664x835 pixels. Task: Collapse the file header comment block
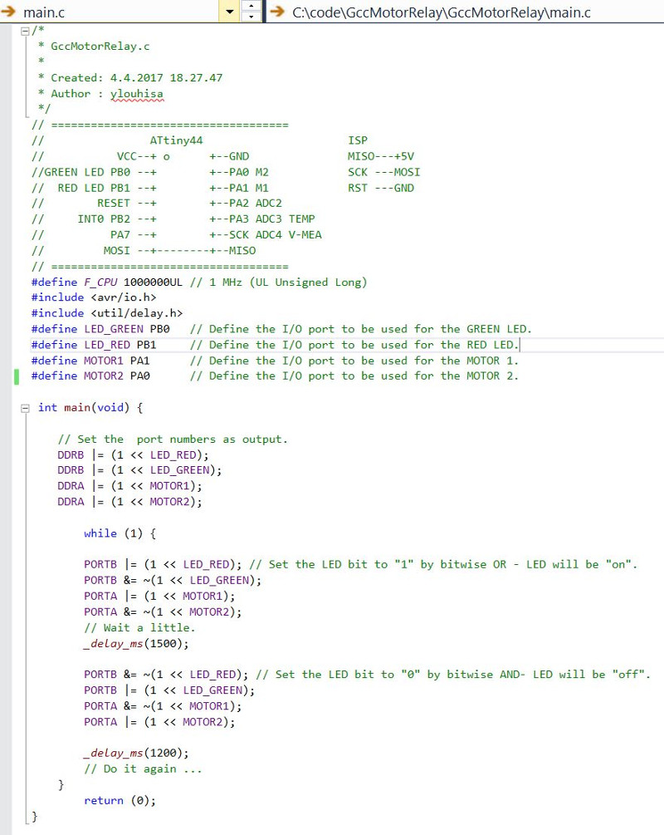pos(27,30)
